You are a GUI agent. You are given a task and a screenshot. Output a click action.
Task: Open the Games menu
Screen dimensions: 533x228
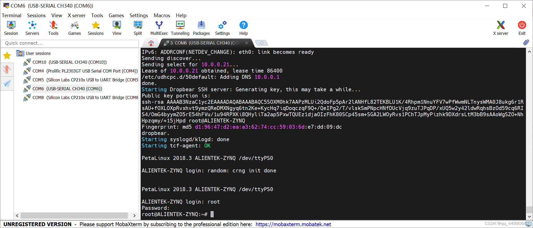tap(116, 15)
